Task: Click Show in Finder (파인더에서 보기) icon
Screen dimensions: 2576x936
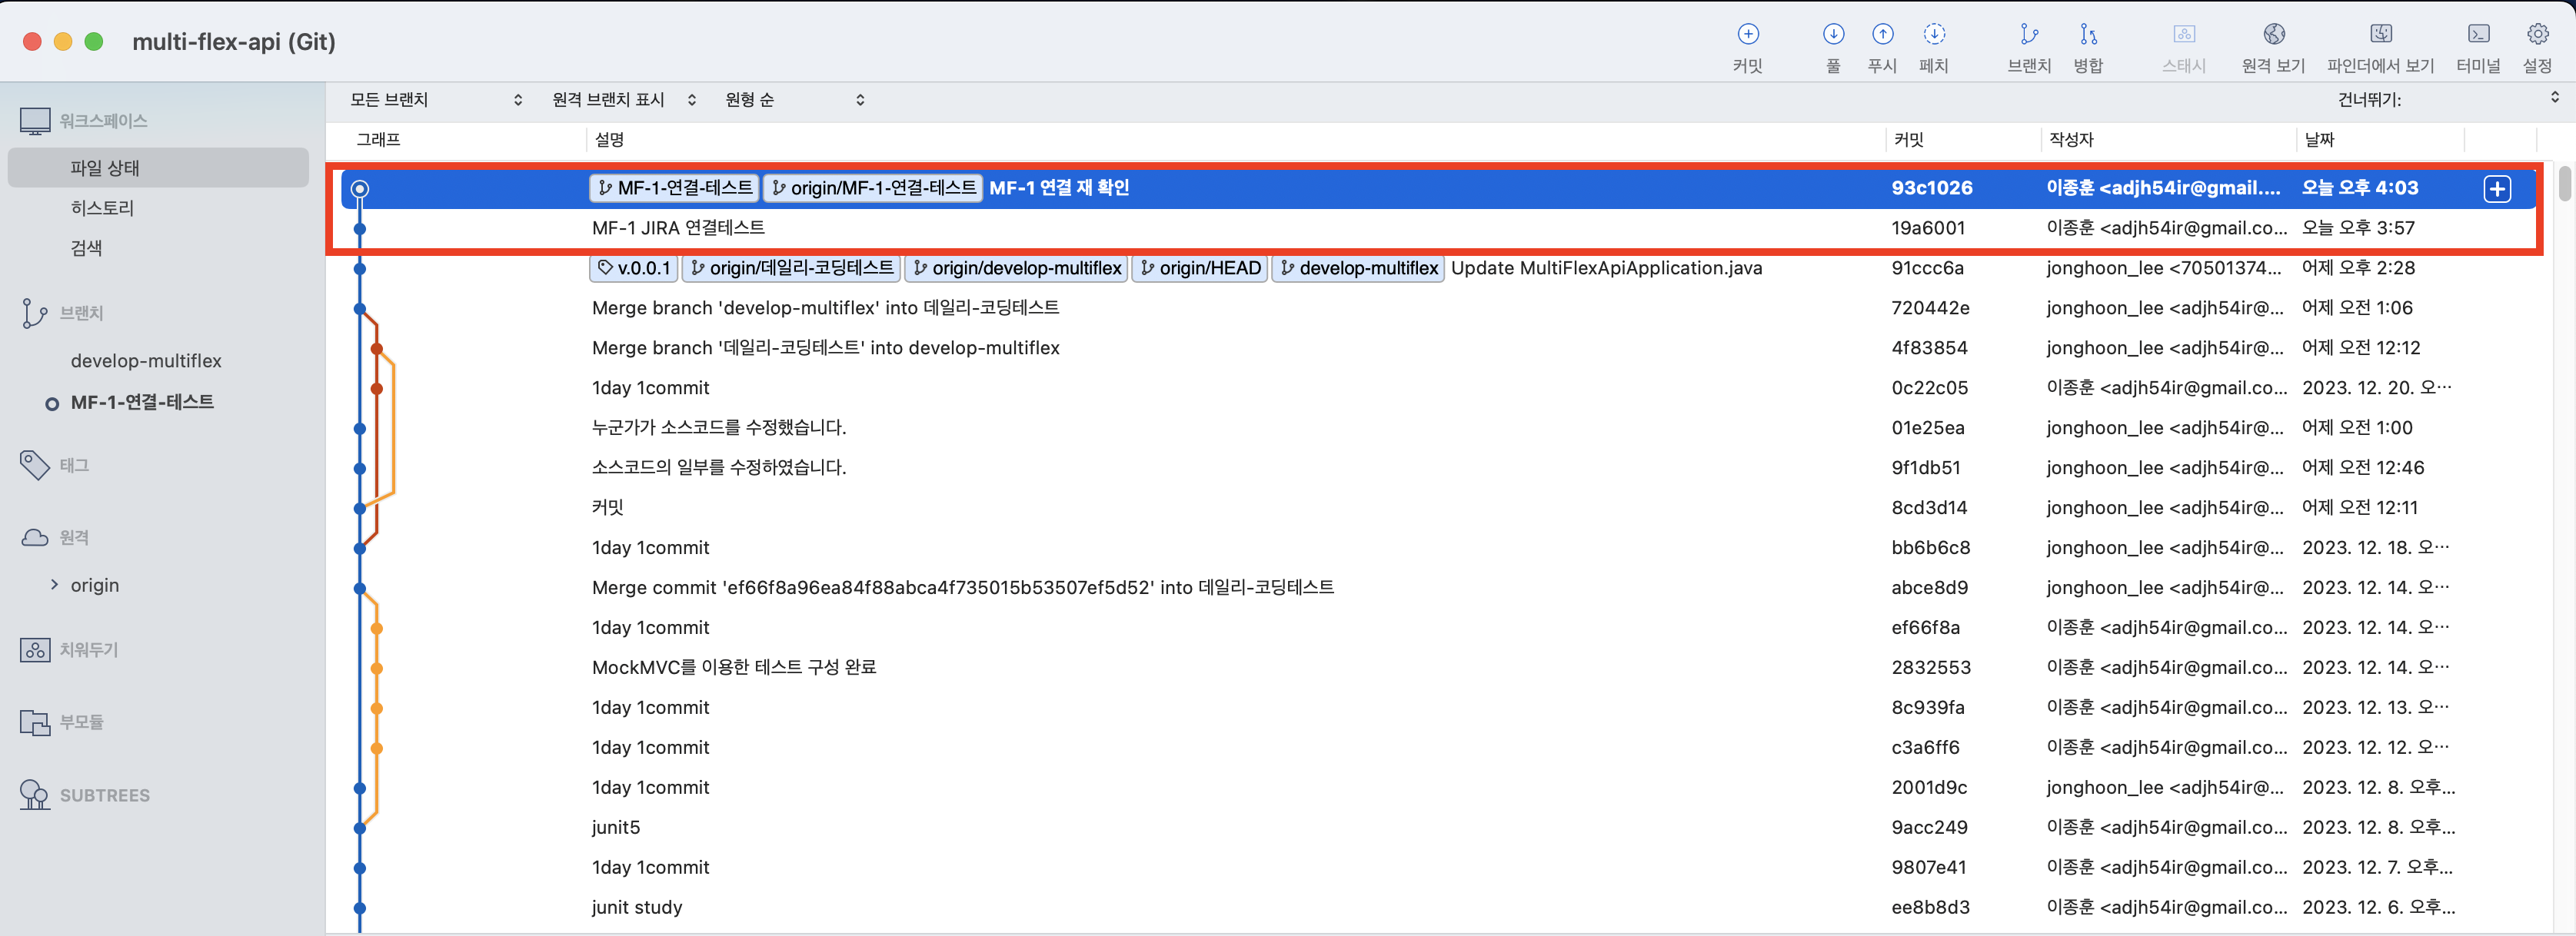Action: 2380,35
